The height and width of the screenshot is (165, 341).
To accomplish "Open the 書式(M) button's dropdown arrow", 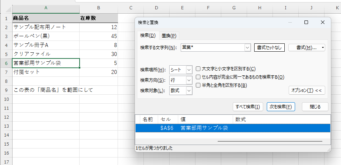I will (x=322, y=47).
